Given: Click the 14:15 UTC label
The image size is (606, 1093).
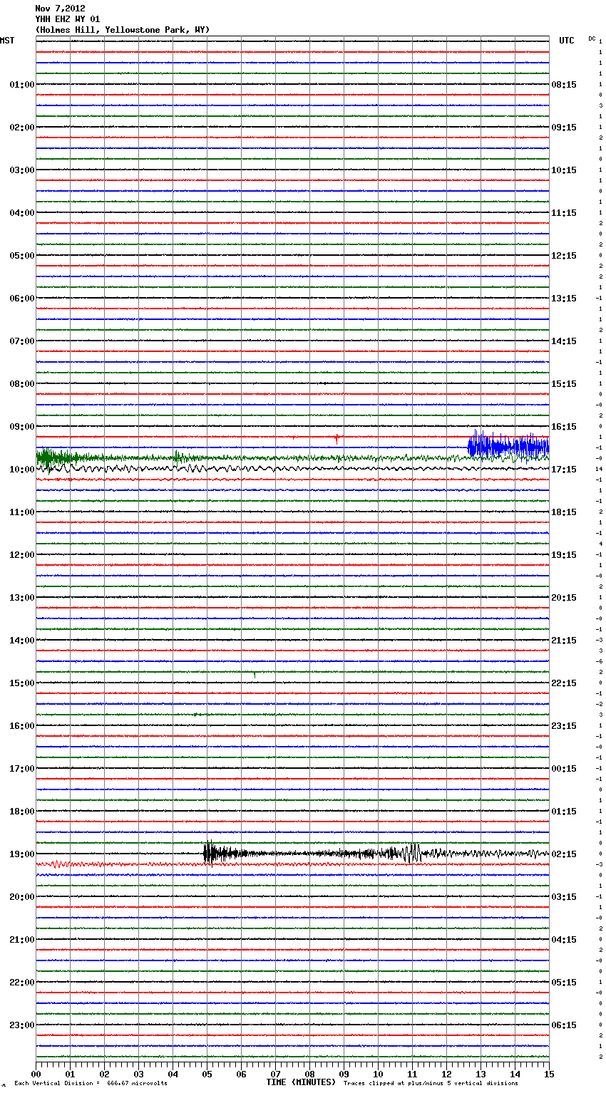Looking at the screenshot, I should click(564, 341).
